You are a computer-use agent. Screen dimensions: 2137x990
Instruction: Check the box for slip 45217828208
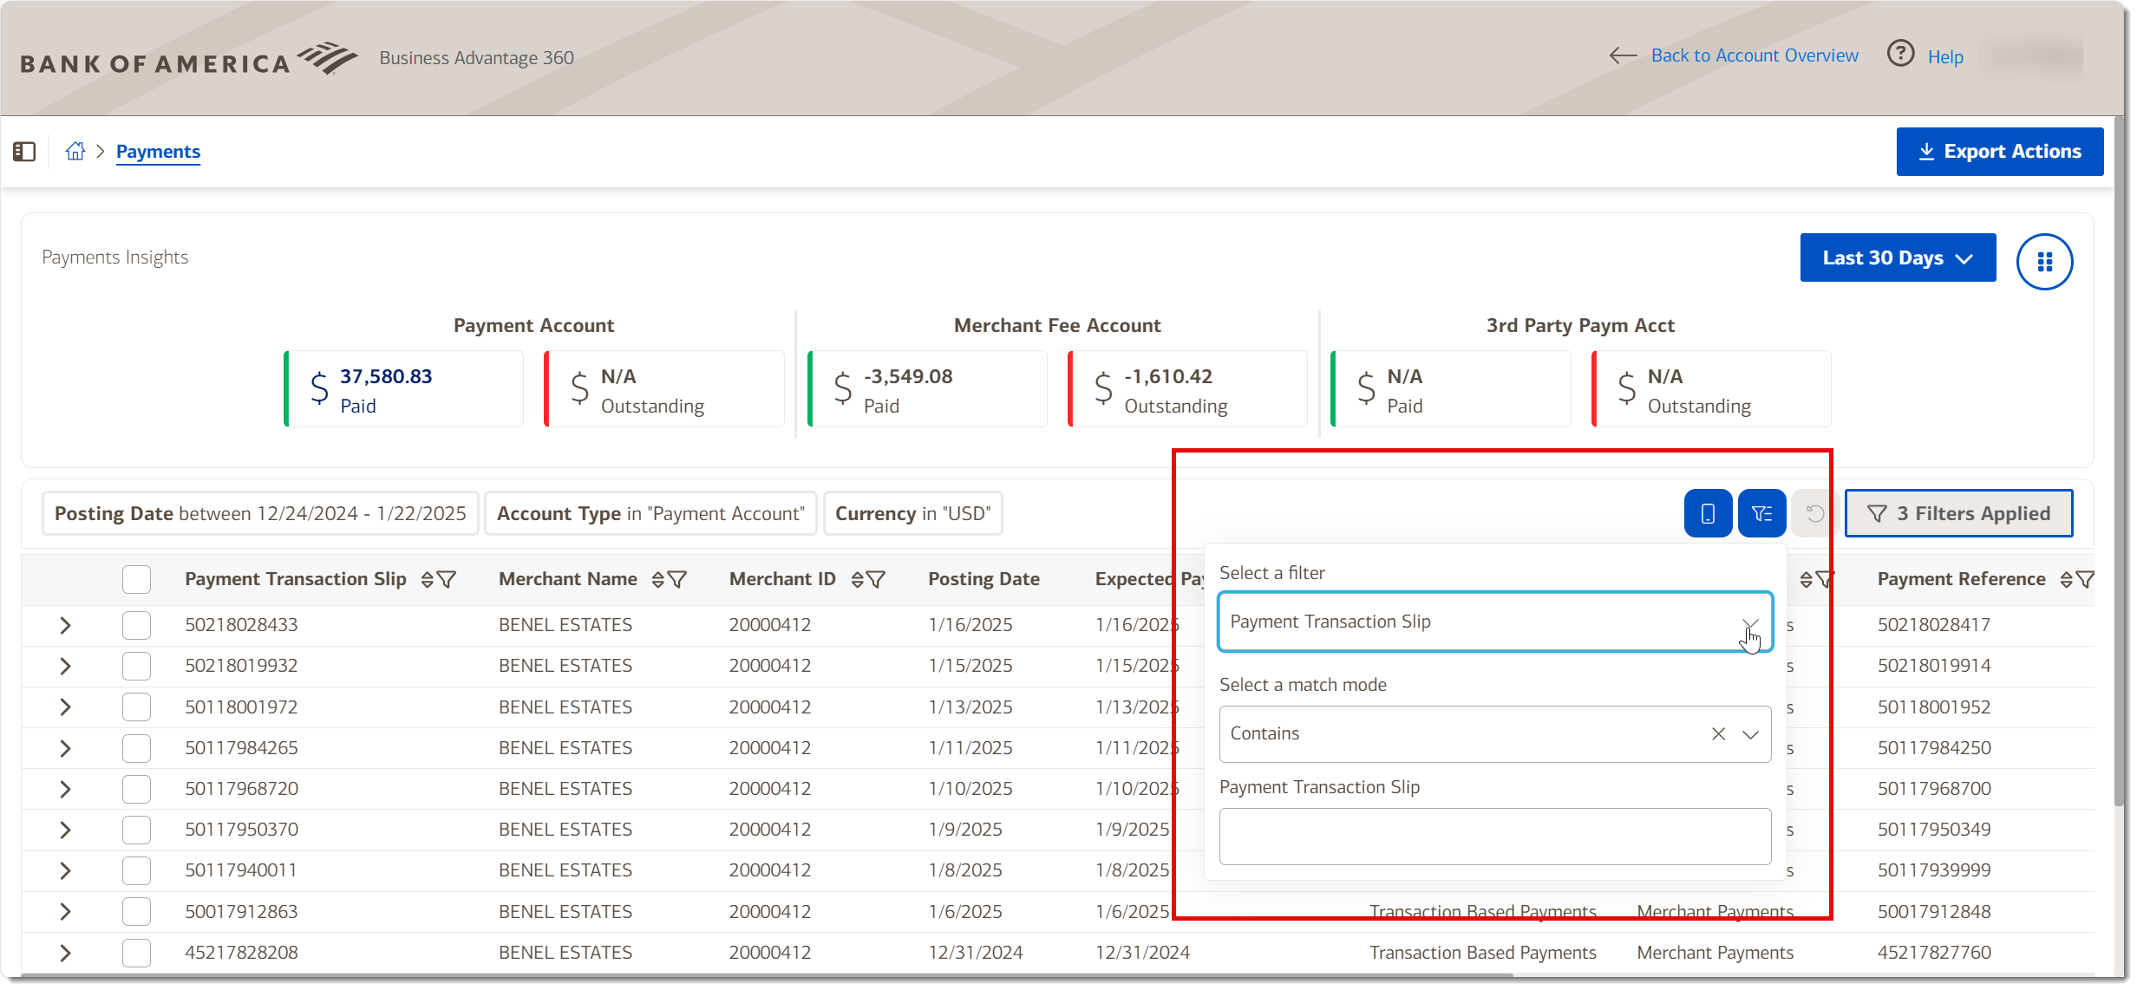pyautogui.click(x=136, y=953)
